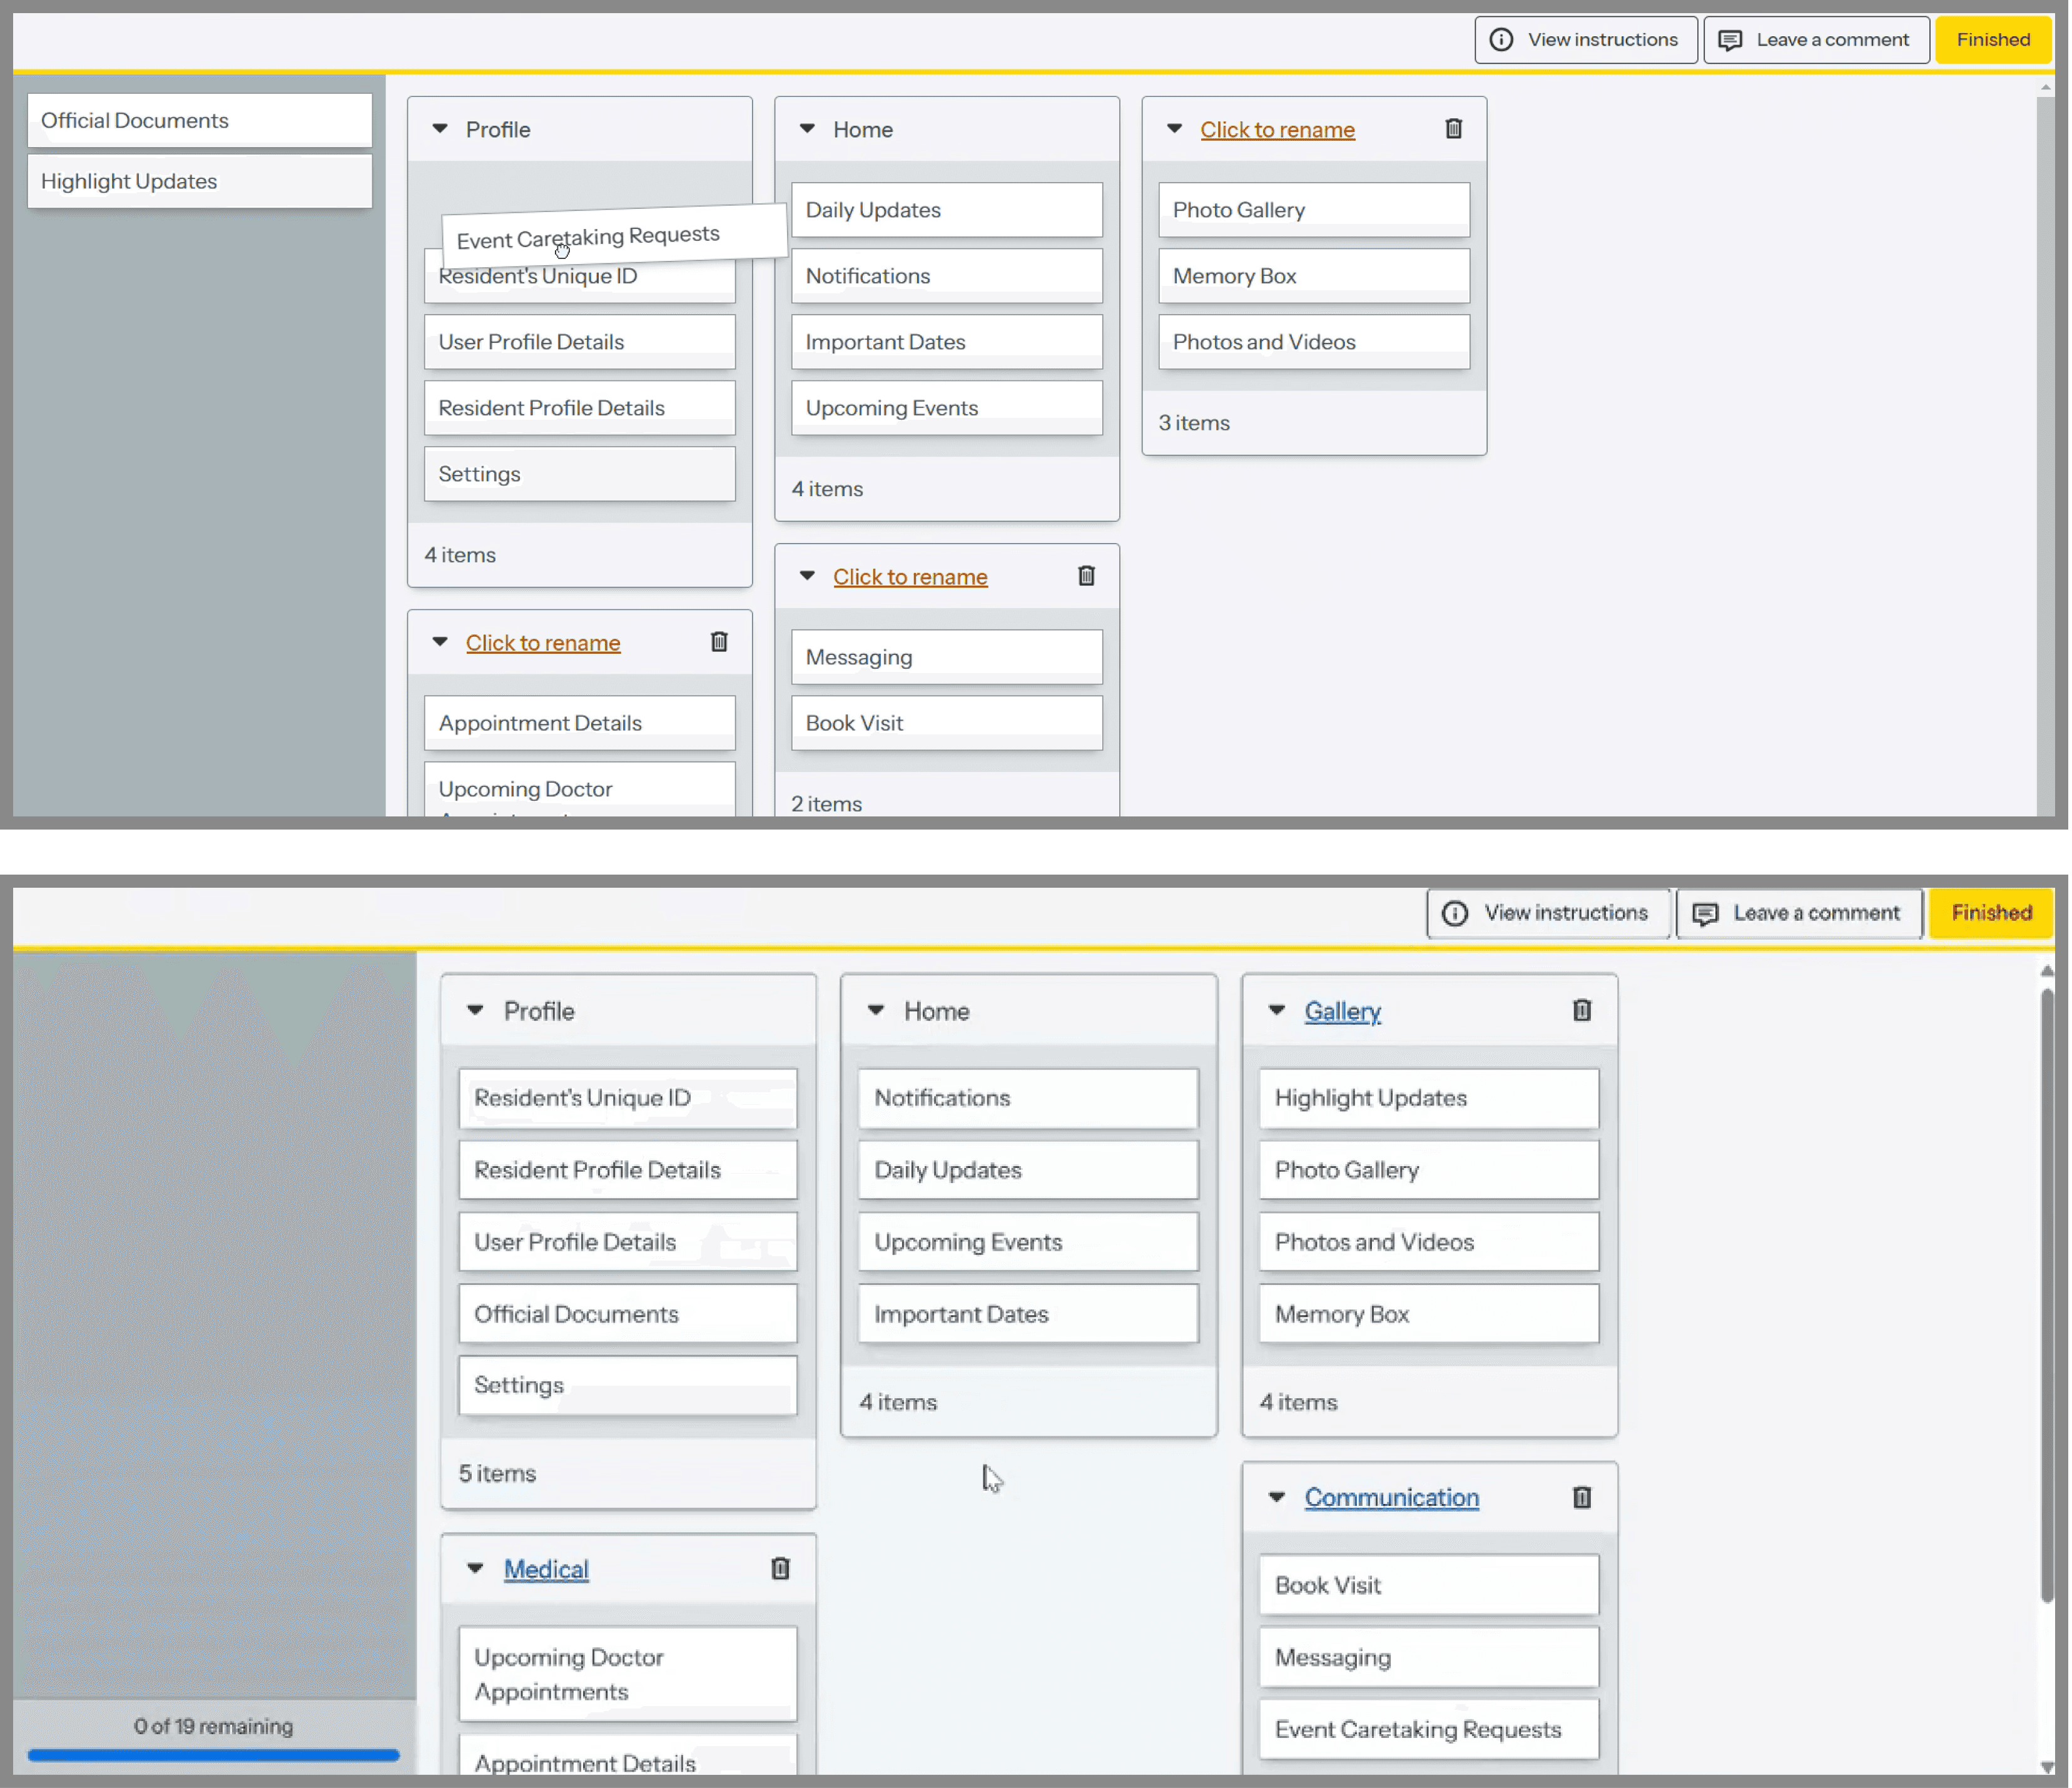
Task: Click trash icon above Messaging card
Action: pos(1086,576)
